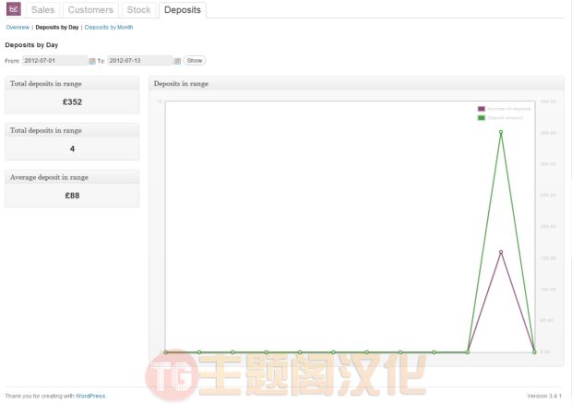
Task: Click green Deposit amount legend swatch
Action: [x=482, y=117]
